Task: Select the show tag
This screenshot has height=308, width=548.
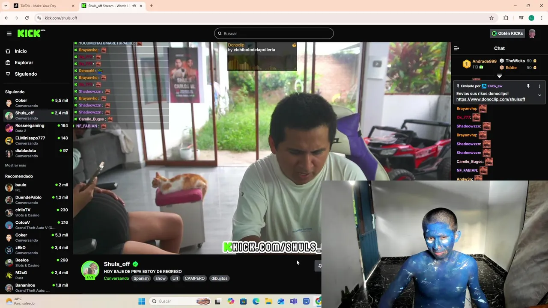Action: pyautogui.click(x=161, y=278)
